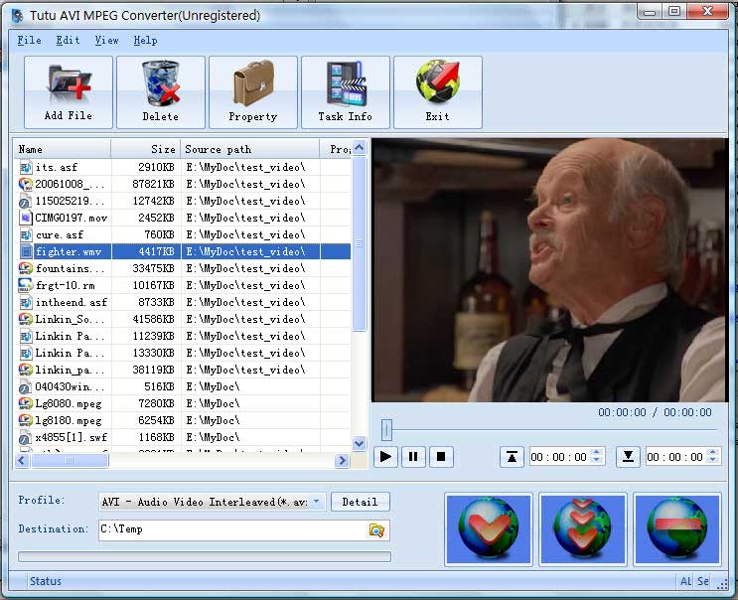Click the stop button under preview
The height and width of the screenshot is (600, 738).
tap(441, 457)
